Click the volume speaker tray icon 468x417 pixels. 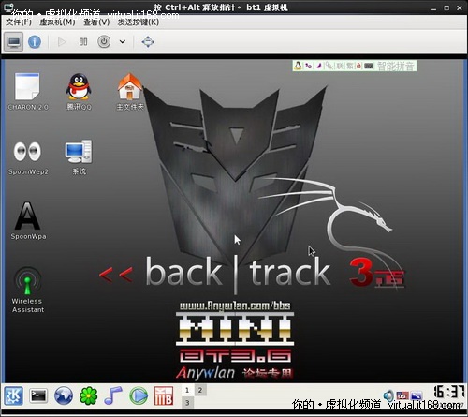click(x=388, y=396)
